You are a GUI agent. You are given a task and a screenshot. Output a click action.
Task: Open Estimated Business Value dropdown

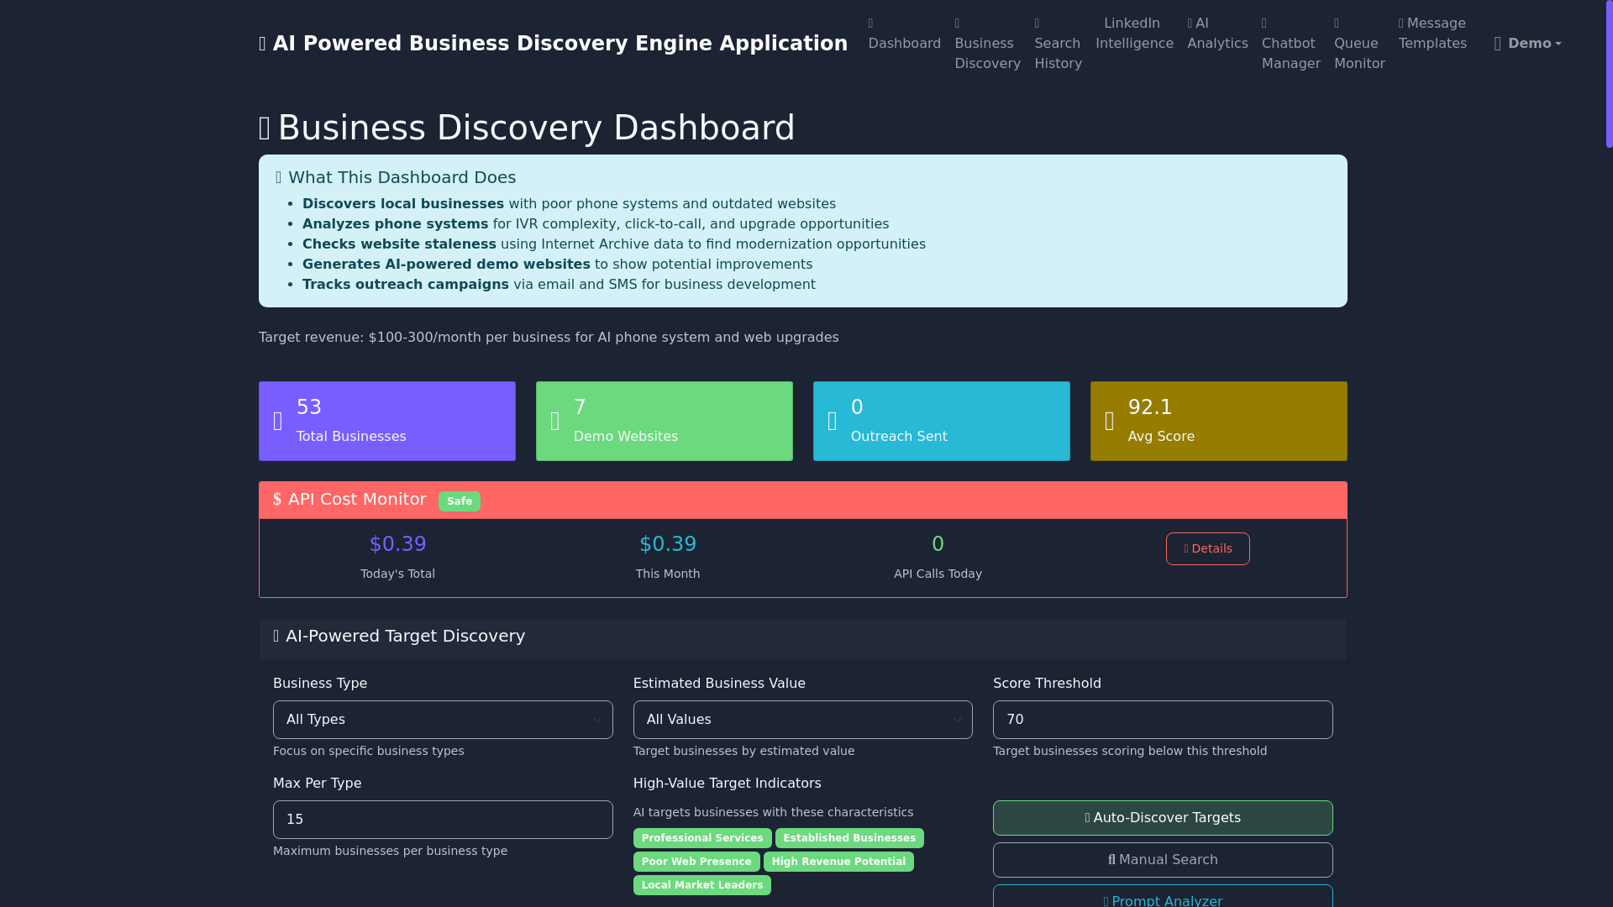[803, 720]
